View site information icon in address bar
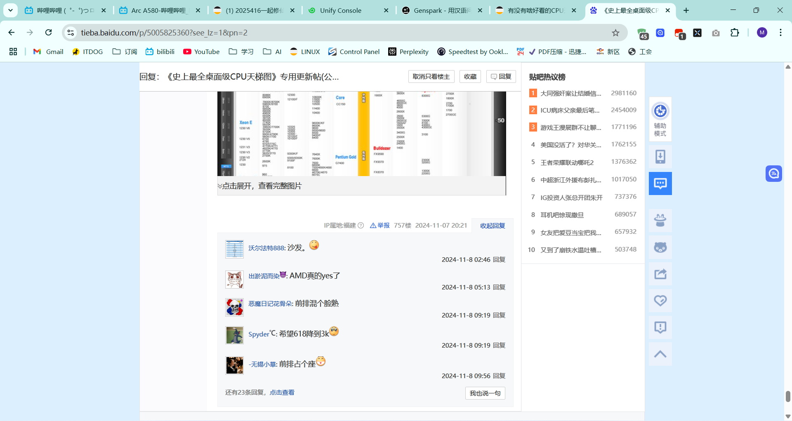 coord(71,33)
